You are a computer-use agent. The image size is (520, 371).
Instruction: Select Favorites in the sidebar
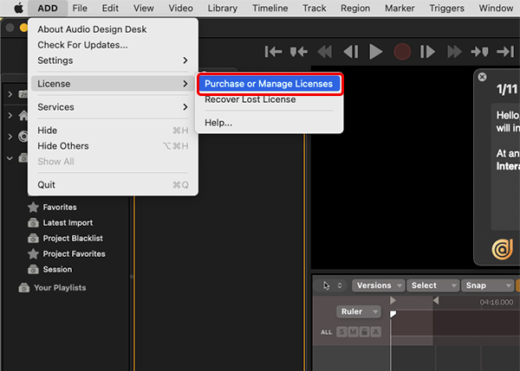tap(60, 208)
